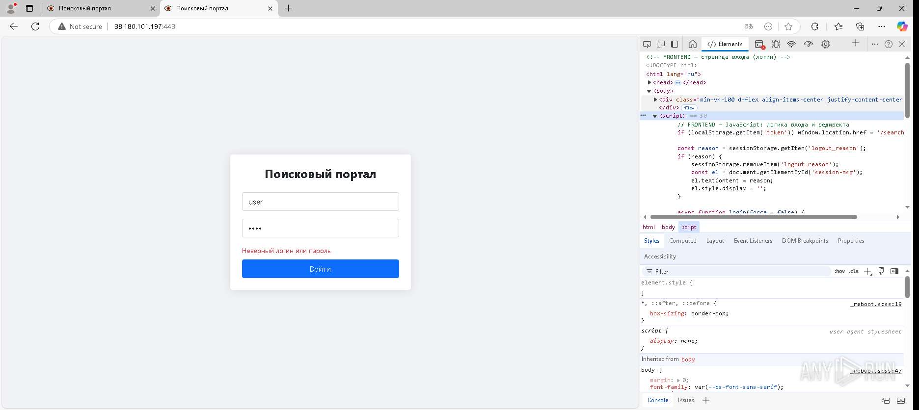The width and height of the screenshot is (919, 410).
Task: Toggle device emulation mode
Action: point(661,44)
